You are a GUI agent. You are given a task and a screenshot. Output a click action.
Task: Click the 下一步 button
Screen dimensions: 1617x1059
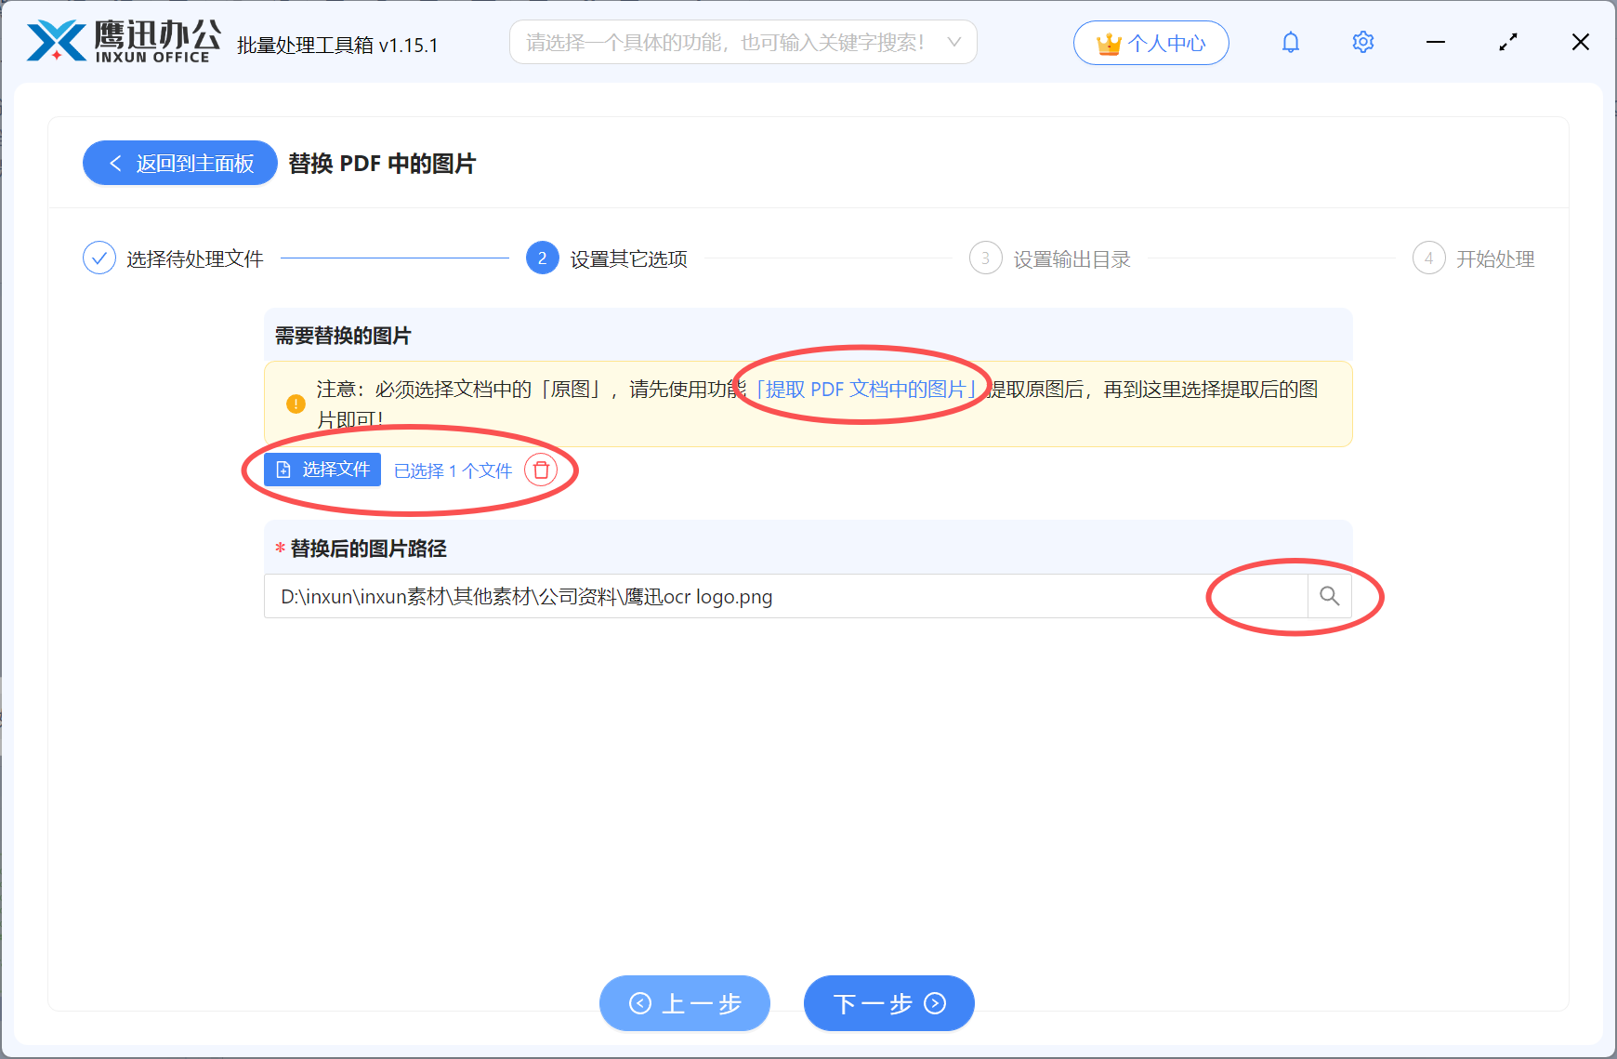point(887,1003)
